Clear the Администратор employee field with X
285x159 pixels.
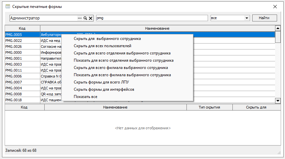(91, 18)
